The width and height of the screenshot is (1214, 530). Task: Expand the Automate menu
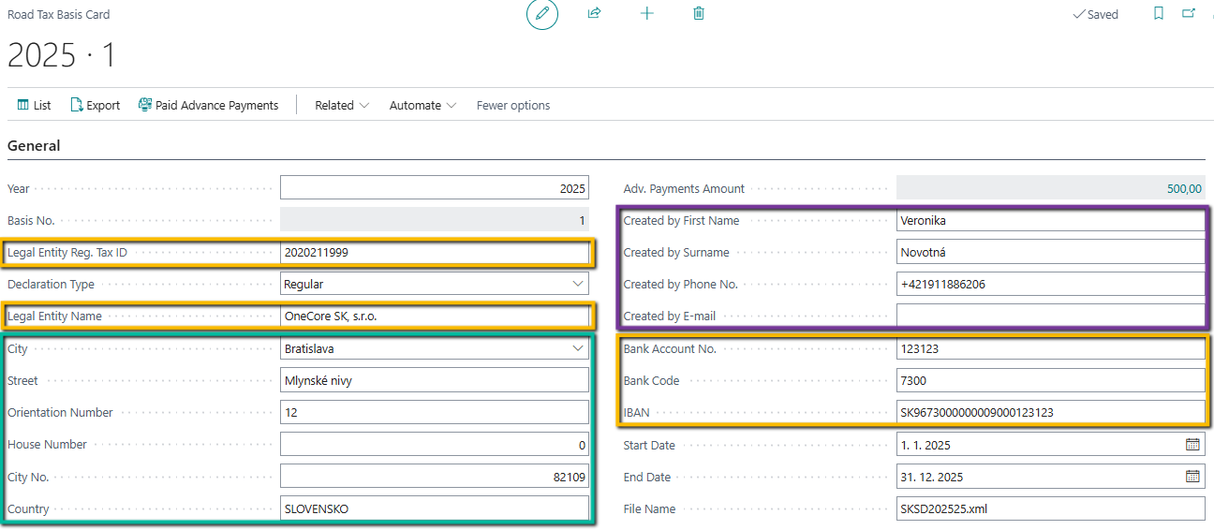click(422, 105)
